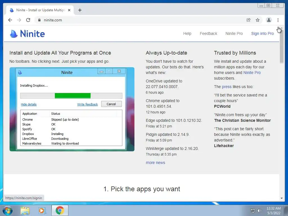This screenshot has height=216, width=288.
Task: Open the Feedback link in header
Action: click(208, 34)
